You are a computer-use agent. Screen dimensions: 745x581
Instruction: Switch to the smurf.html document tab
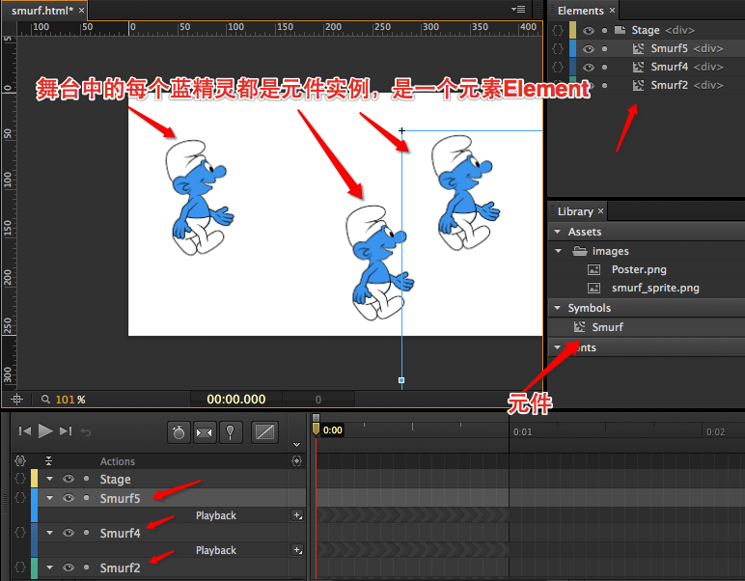[42, 11]
